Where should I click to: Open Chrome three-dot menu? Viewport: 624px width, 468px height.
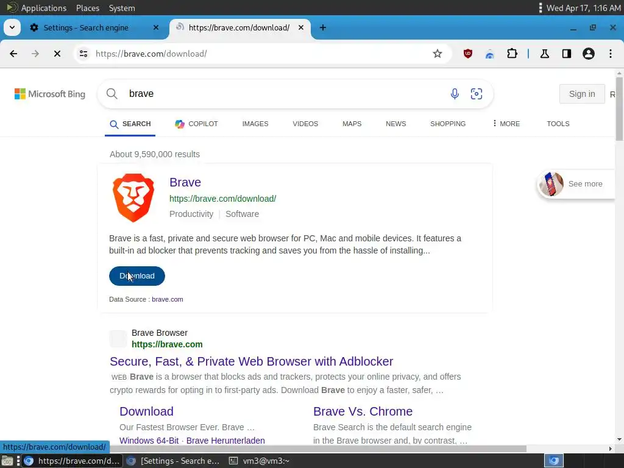pos(611,54)
